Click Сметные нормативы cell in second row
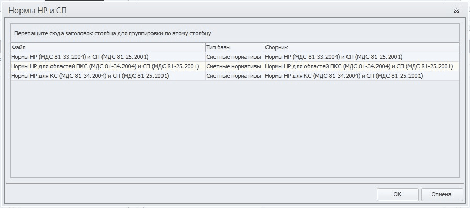 pyautogui.click(x=234, y=66)
